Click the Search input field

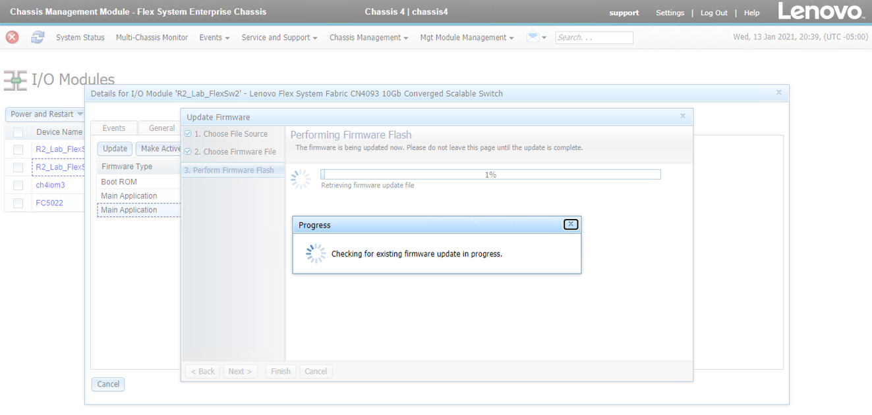tap(594, 37)
